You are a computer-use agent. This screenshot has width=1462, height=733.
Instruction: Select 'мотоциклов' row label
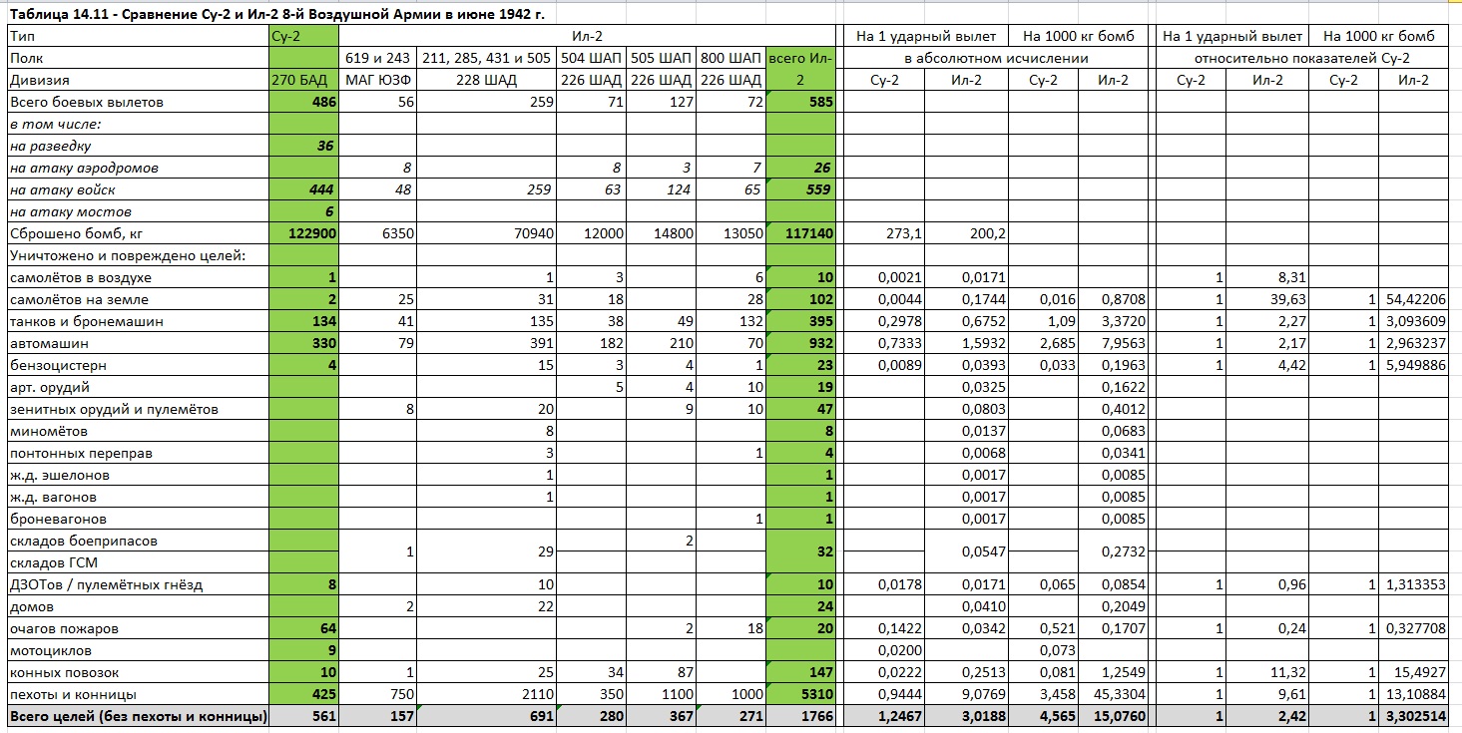point(138,650)
